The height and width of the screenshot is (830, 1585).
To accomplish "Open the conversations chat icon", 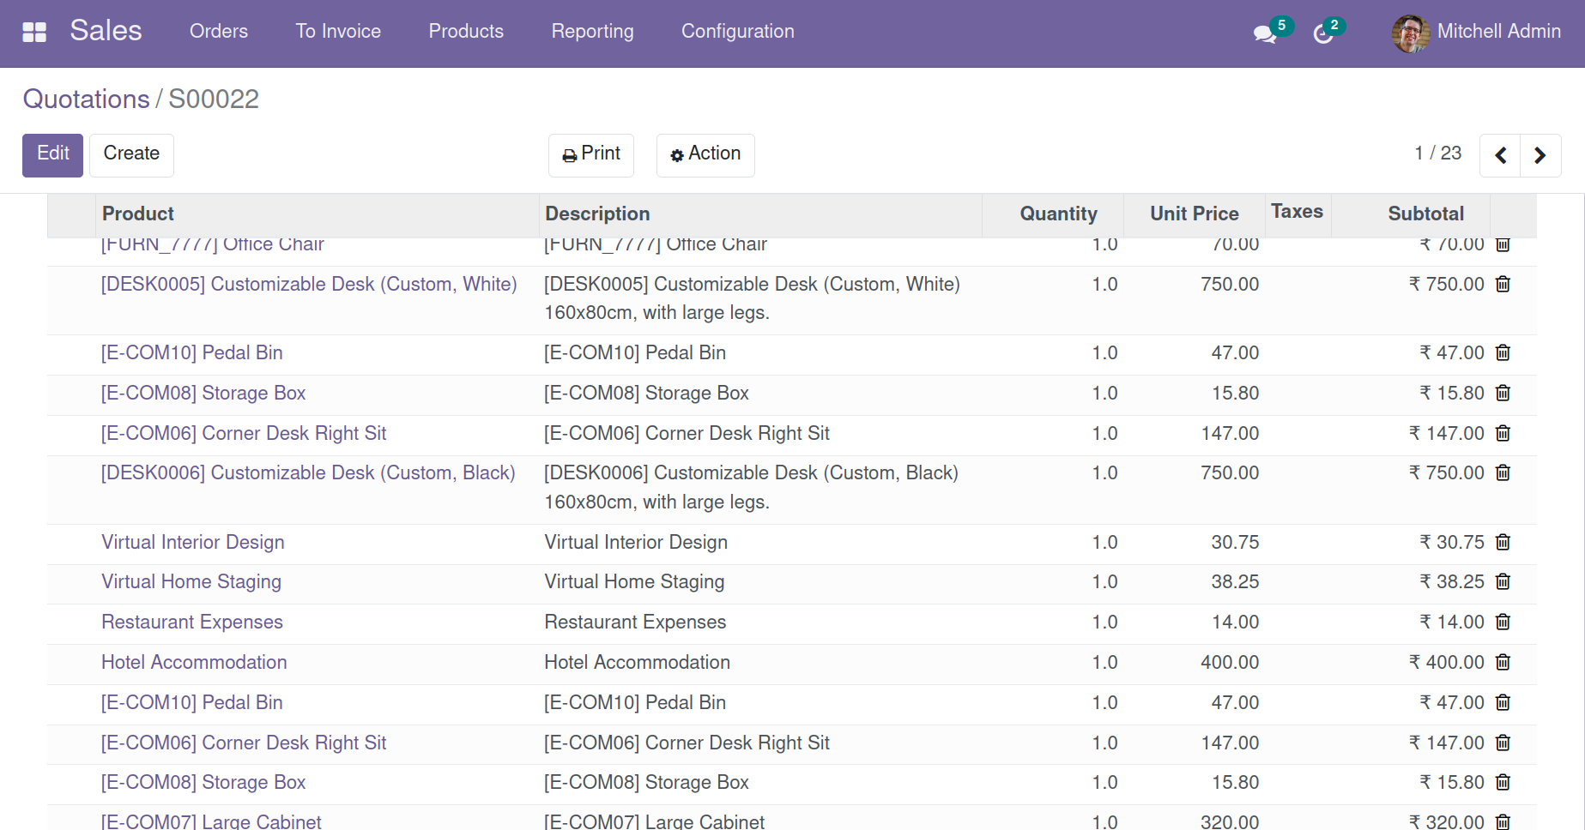I will pyautogui.click(x=1265, y=33).
